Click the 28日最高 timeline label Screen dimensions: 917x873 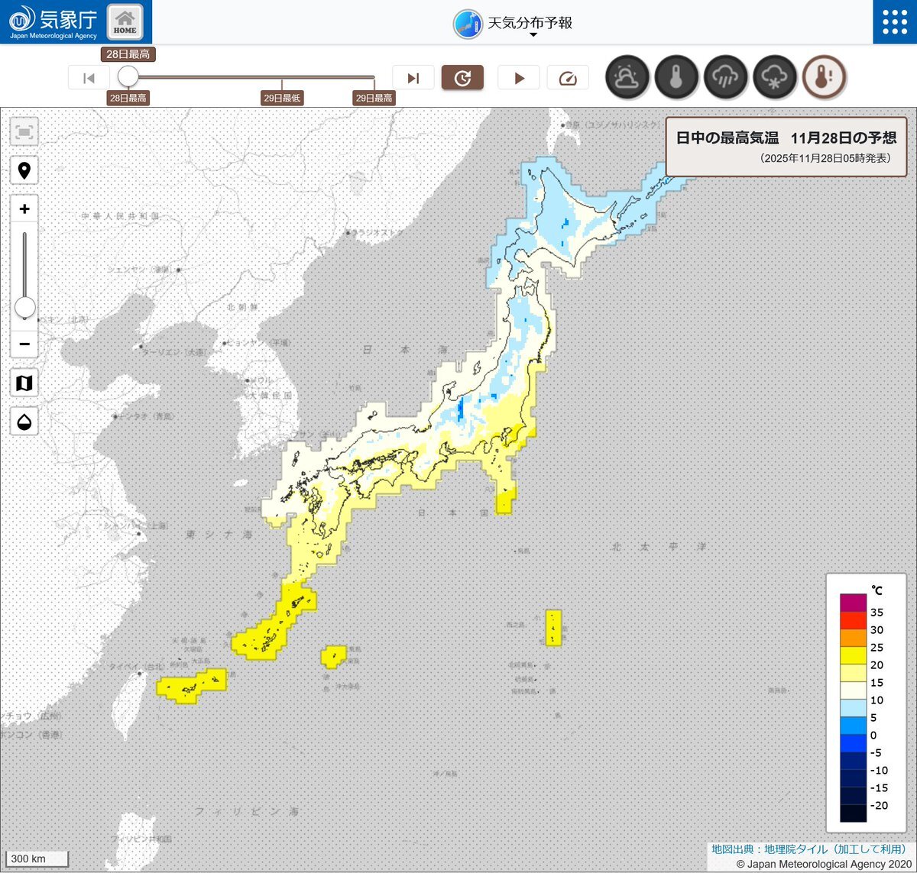point(128,98)
